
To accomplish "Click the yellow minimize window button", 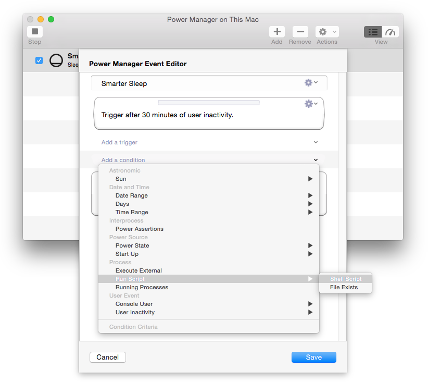I will pos(41,19).
